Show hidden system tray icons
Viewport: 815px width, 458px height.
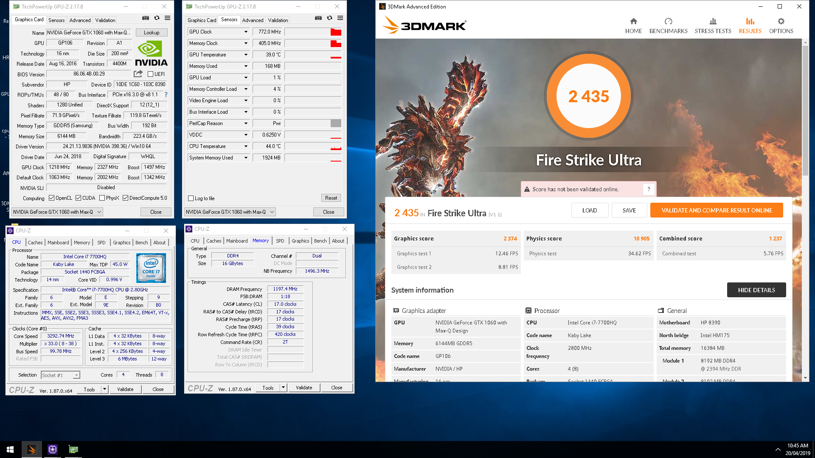pos(778,450)
